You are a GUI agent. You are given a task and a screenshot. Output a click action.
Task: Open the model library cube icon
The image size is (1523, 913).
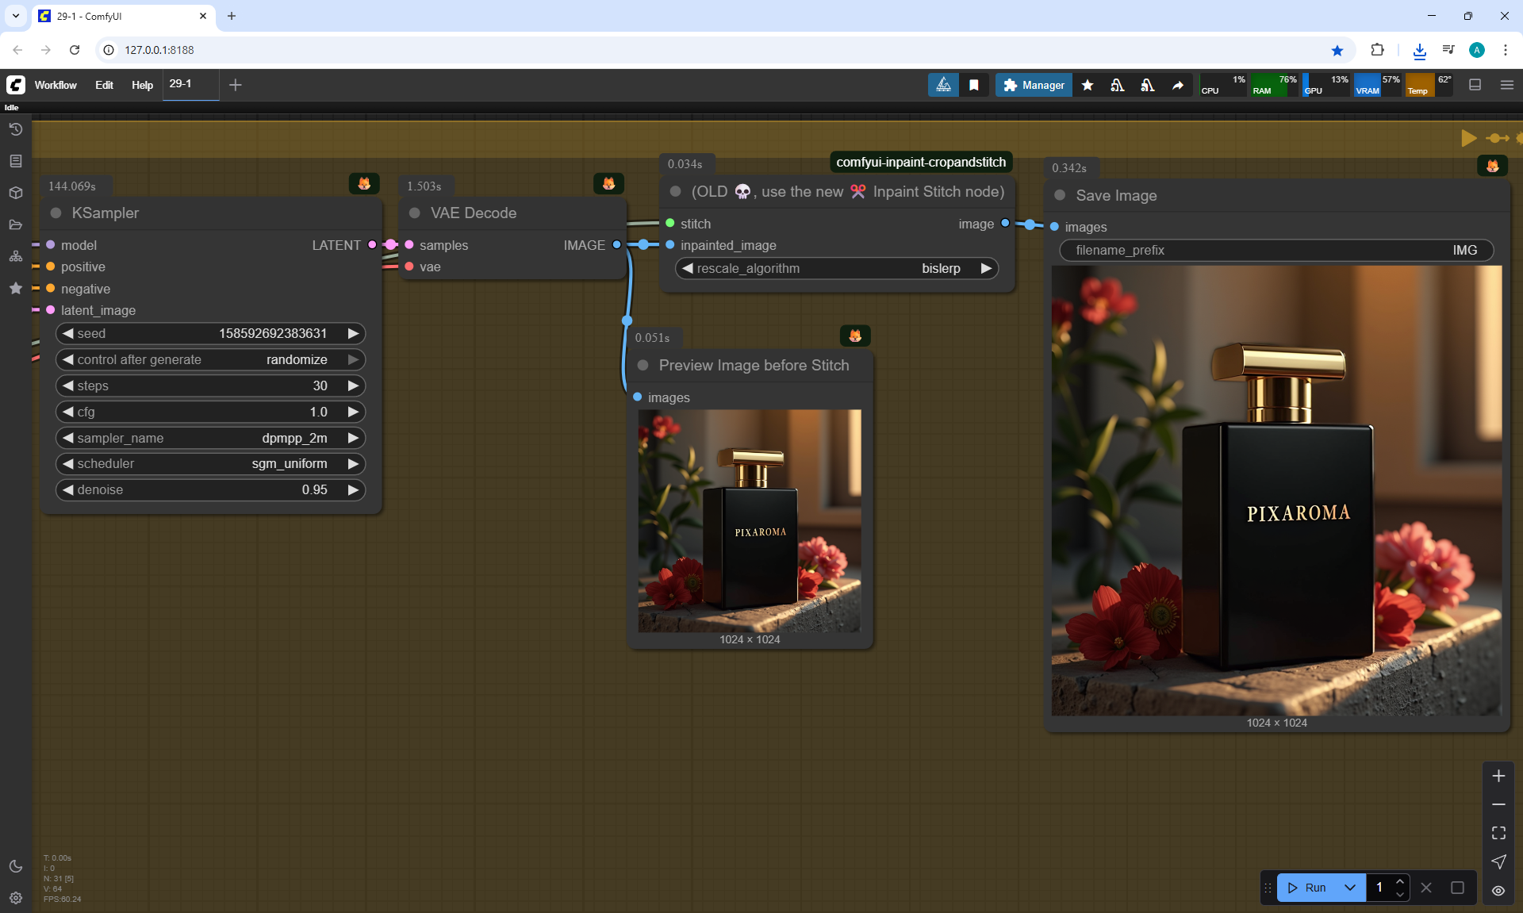(x=15, y=193)
